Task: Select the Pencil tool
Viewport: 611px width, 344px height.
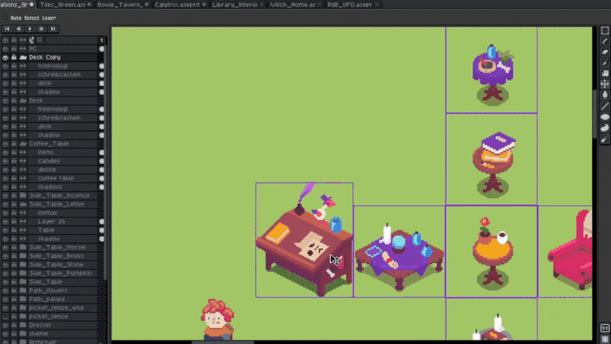Action: click(605, 41)
